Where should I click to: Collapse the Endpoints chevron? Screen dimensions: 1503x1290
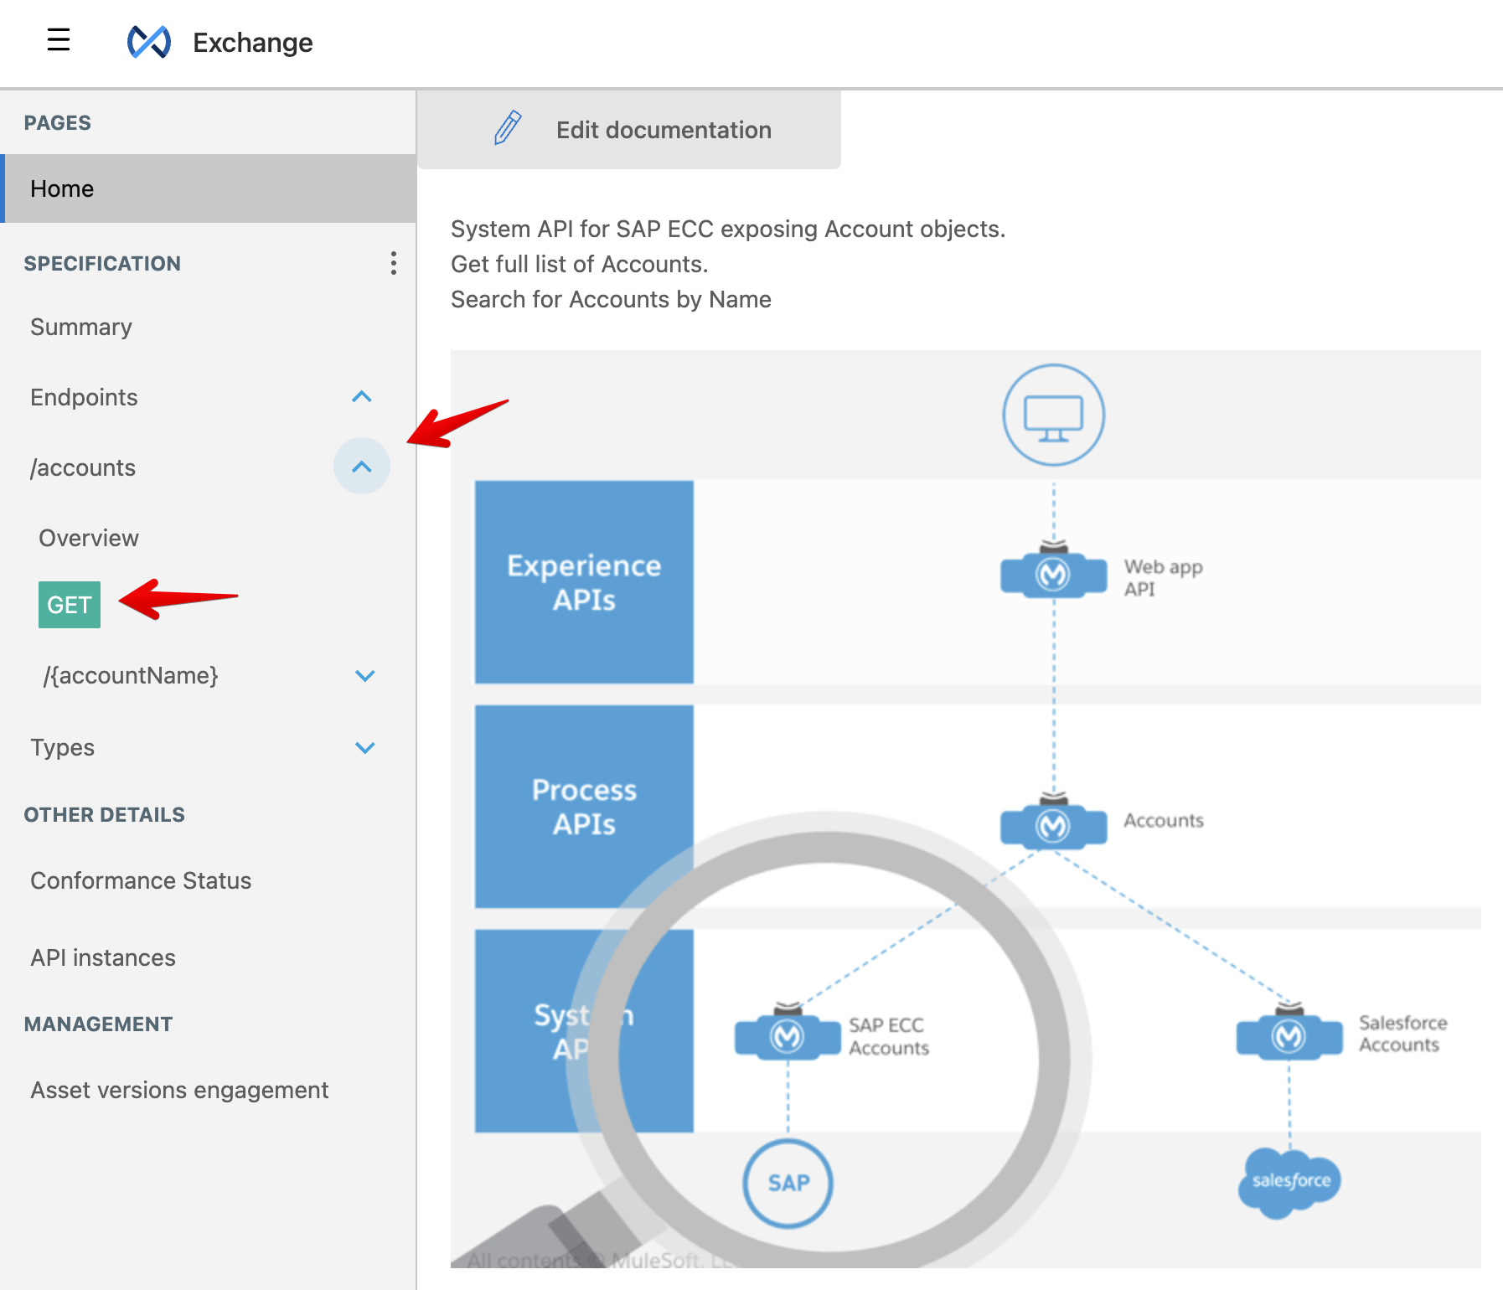pyautogui.click(x=362, y=397)
